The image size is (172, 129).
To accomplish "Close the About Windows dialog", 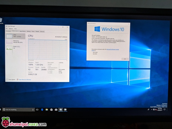I will point(129,24).
